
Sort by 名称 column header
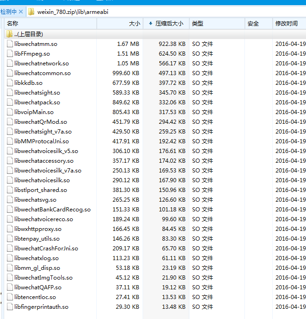click(50, 24)
